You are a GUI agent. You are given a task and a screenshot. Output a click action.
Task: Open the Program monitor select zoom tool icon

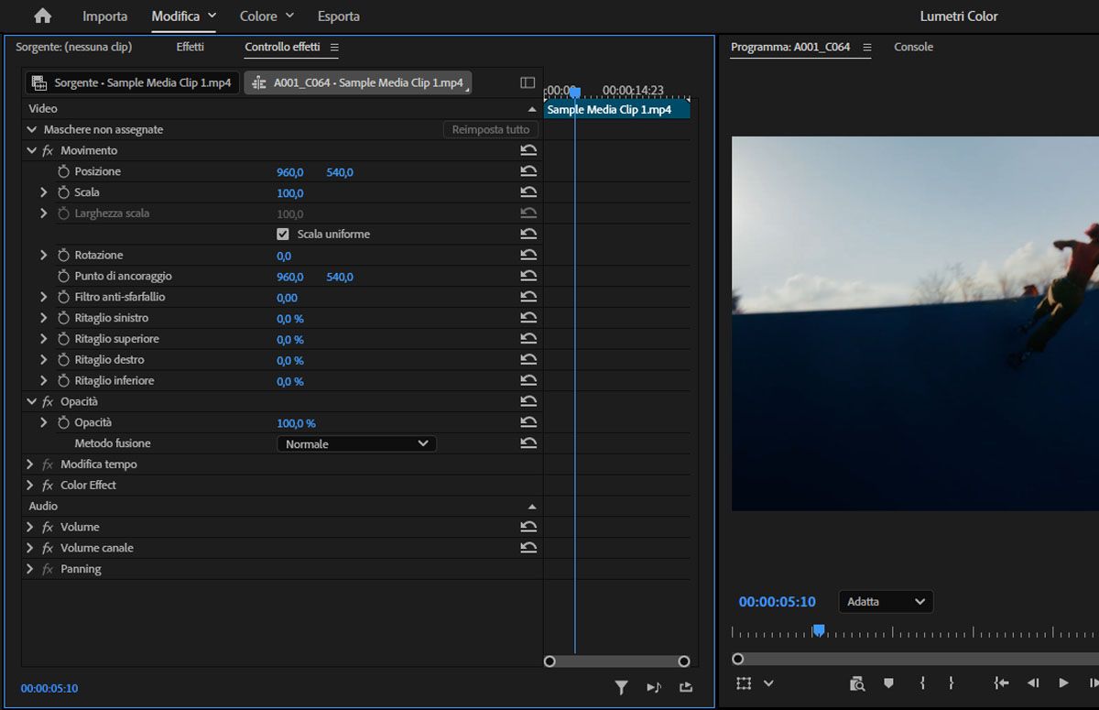(x=856, y=683)
